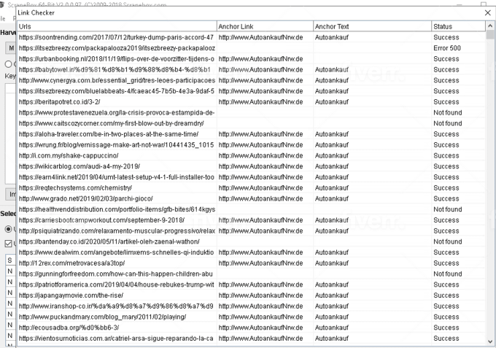
Task: Click the scrollbar up arrow
Action: [x=490, y=27]
